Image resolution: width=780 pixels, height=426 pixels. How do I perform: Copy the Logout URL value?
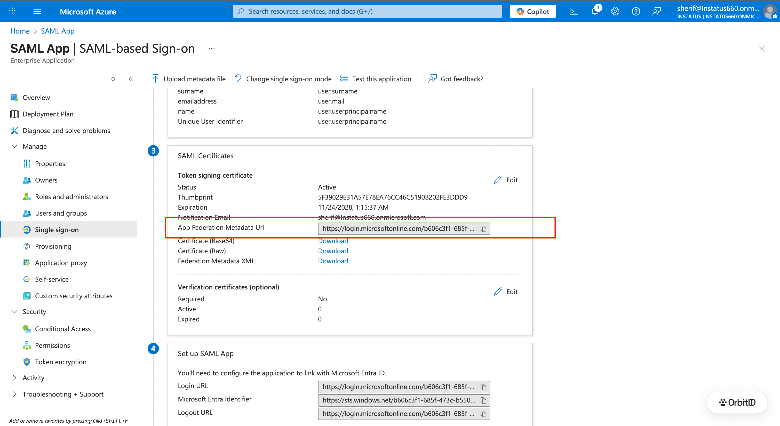(483, 414)
